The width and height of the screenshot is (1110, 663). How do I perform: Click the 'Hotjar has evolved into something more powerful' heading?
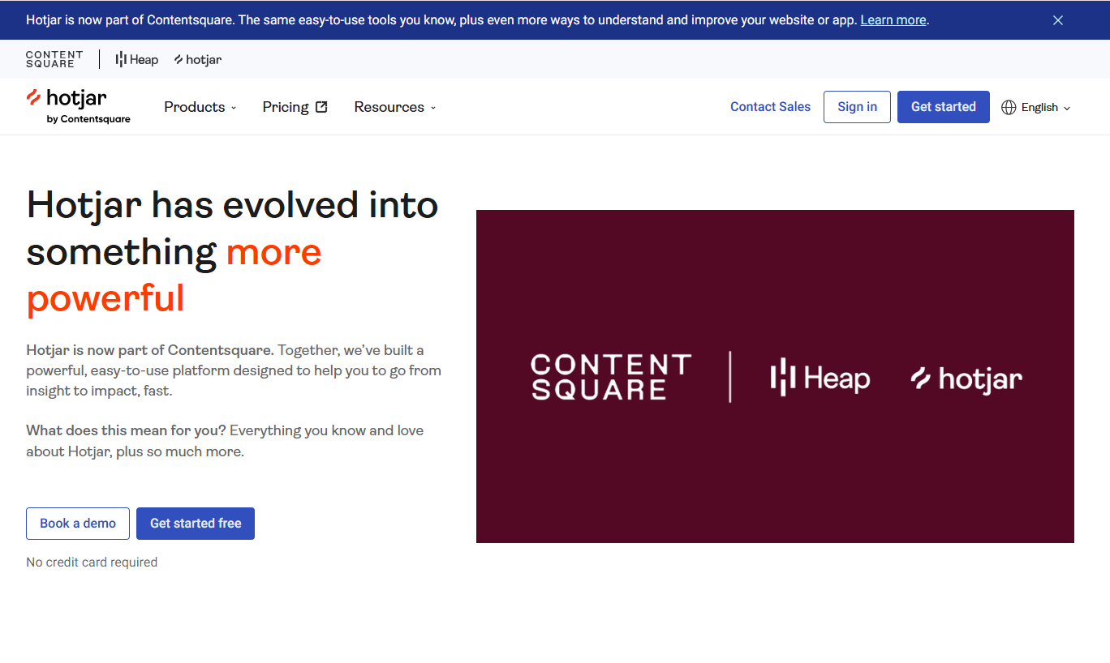coord(233,251)
